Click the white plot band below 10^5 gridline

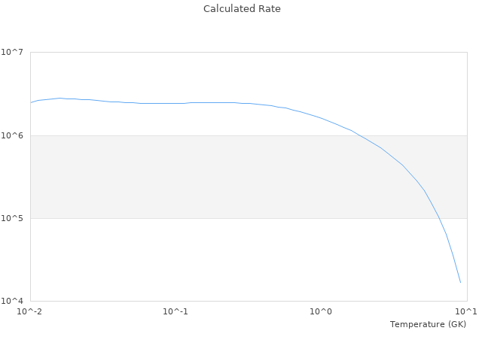tap(188, 259)
